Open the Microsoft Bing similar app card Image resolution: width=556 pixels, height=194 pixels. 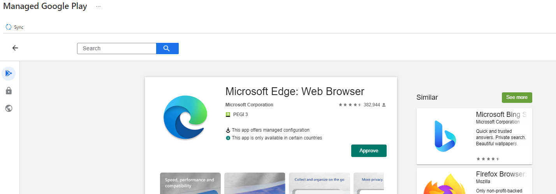pos(474,136)
